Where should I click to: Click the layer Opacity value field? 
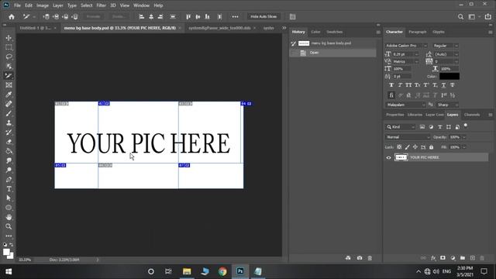point(455,137)
